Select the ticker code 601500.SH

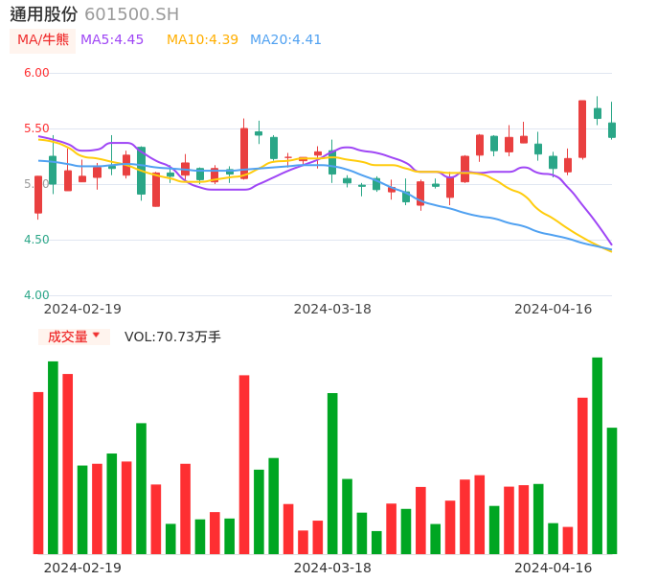coord(131,14)
